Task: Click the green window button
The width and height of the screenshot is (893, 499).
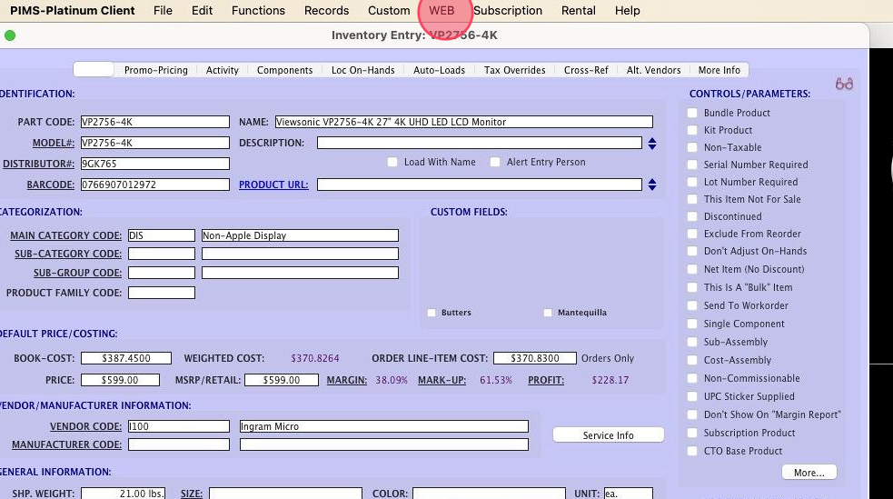Action: 10,35
